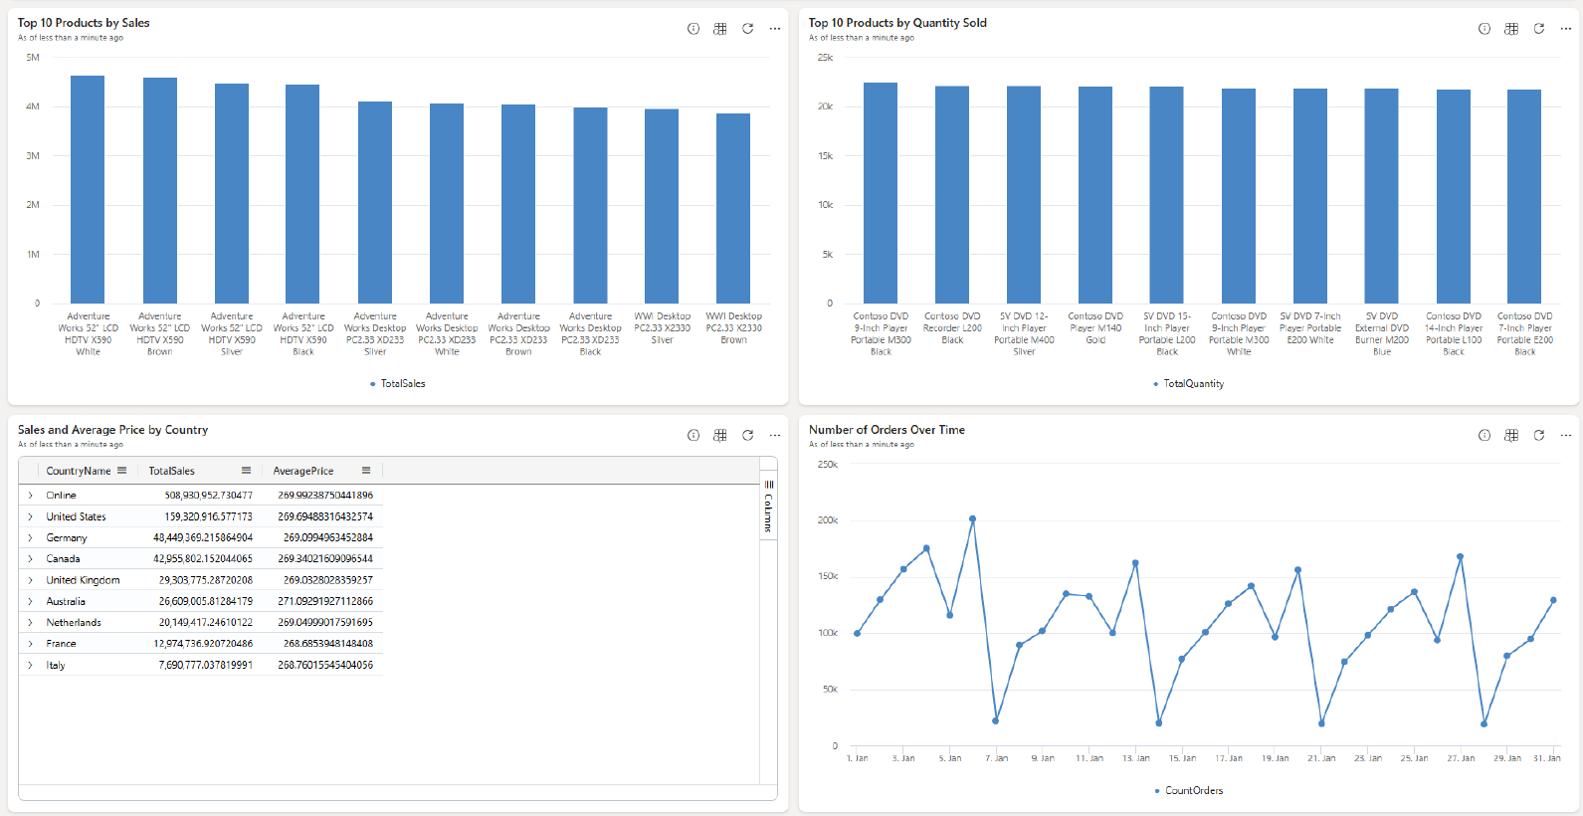Image resolution: width=1583 pixels, height=816 pixels.
Task: Show info for Number of Orders Over Time
Action: click(x=1484, y=436)
